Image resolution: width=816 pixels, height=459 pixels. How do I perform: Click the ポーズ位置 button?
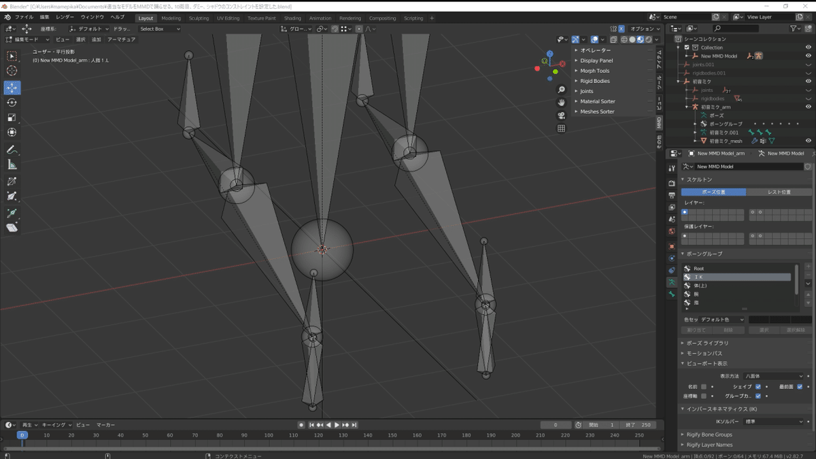(713, 192)
